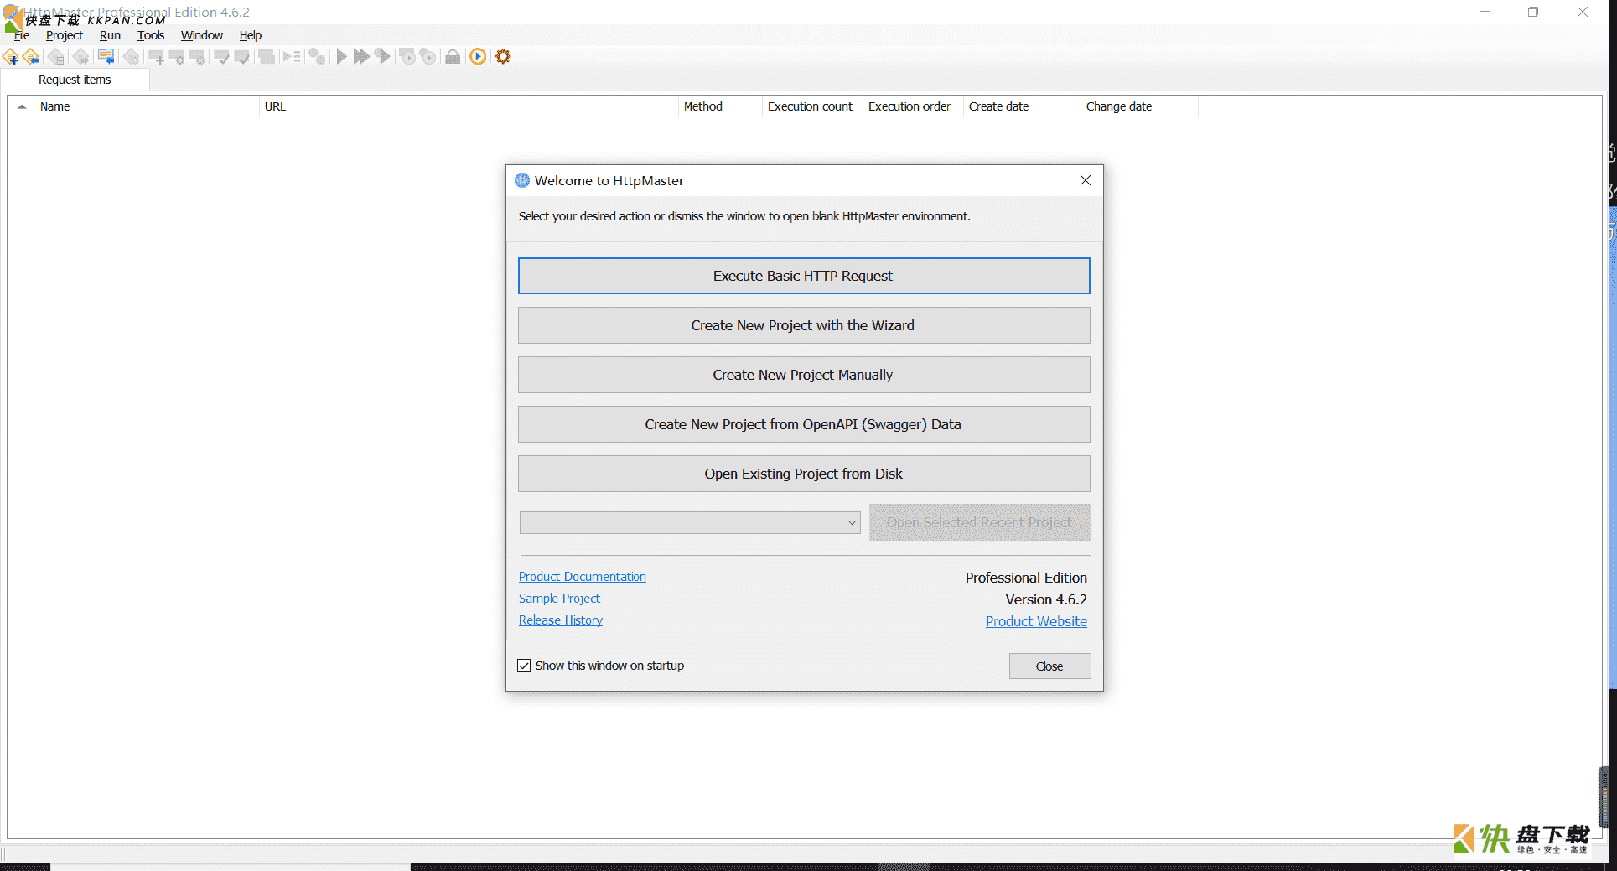Click the Change date column header
The width and height of the screenshot is (1617, 871).
coord(1139,106)
